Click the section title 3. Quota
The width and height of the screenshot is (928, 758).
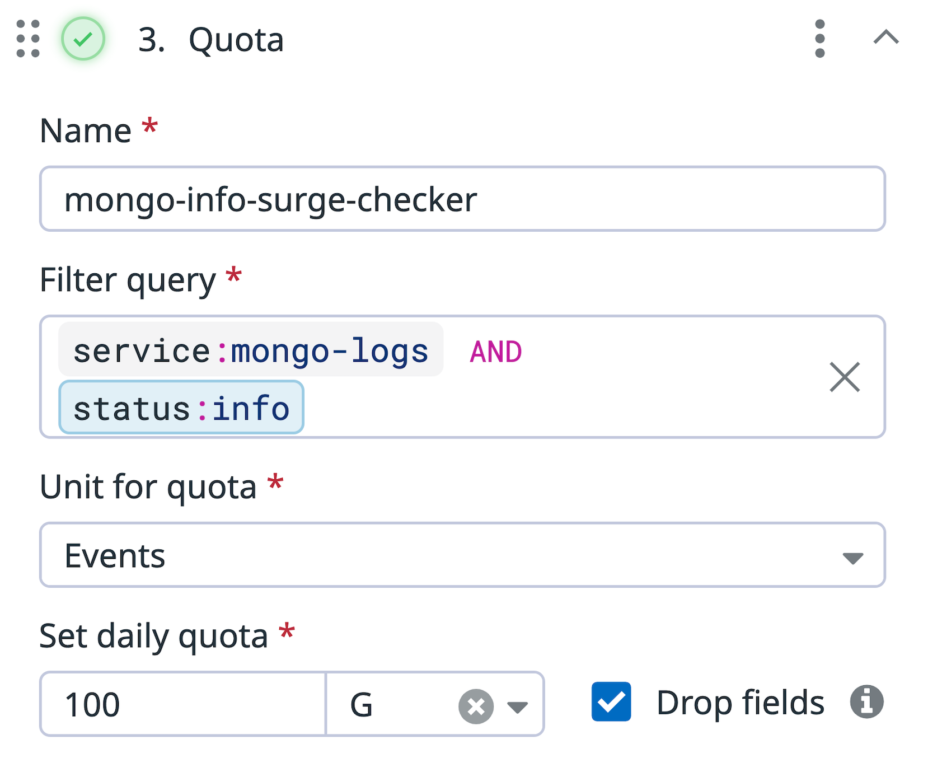pos(211,39)
